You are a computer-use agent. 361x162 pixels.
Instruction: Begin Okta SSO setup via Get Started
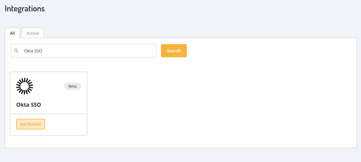[31, 124]
